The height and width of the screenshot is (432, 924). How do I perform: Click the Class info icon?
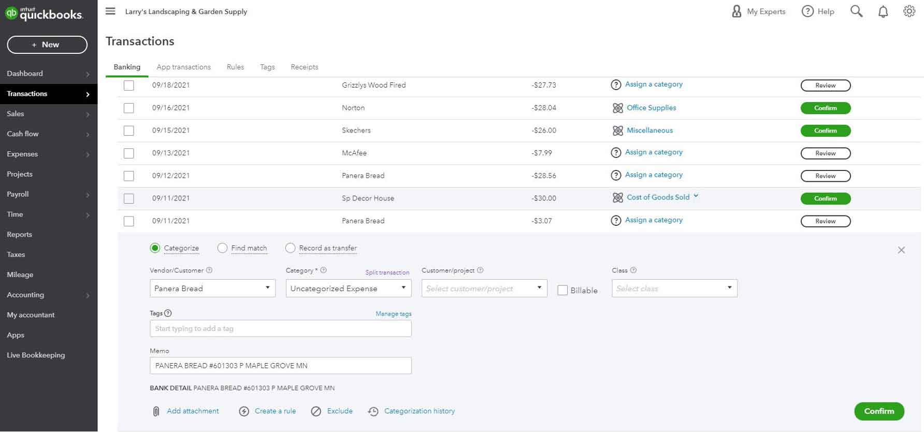coord(633,270)
